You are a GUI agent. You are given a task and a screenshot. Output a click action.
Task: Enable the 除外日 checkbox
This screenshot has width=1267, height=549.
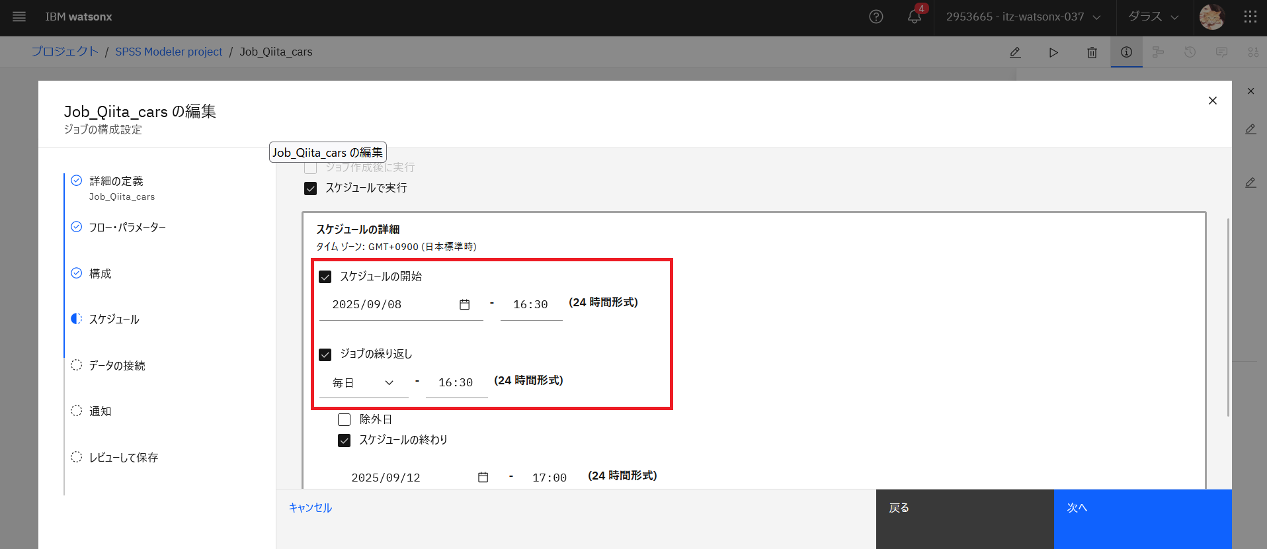click(344, 419)
